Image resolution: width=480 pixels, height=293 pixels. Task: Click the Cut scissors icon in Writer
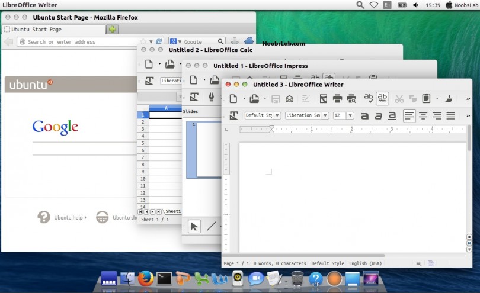[399, 99]
